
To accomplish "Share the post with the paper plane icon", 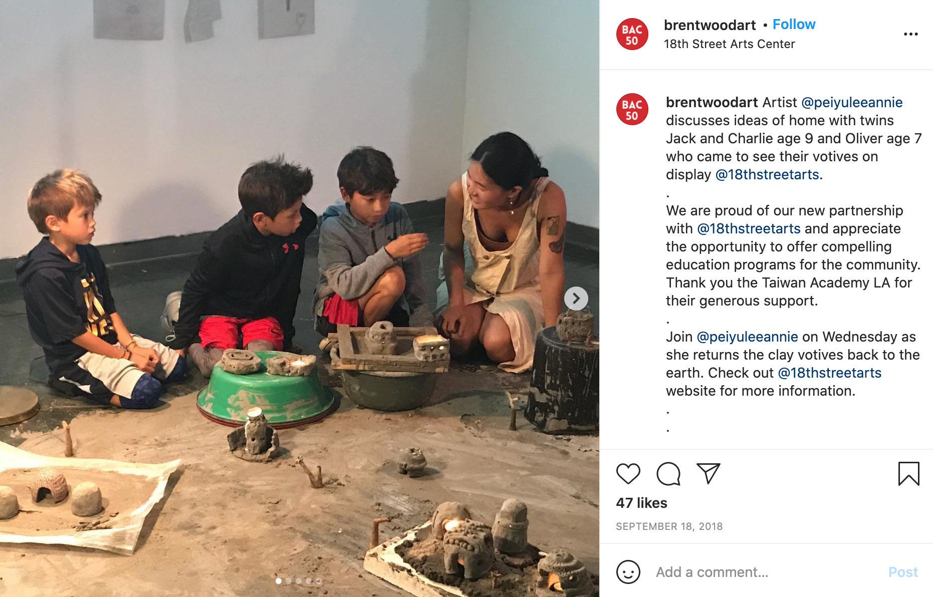I will point(708,473).
